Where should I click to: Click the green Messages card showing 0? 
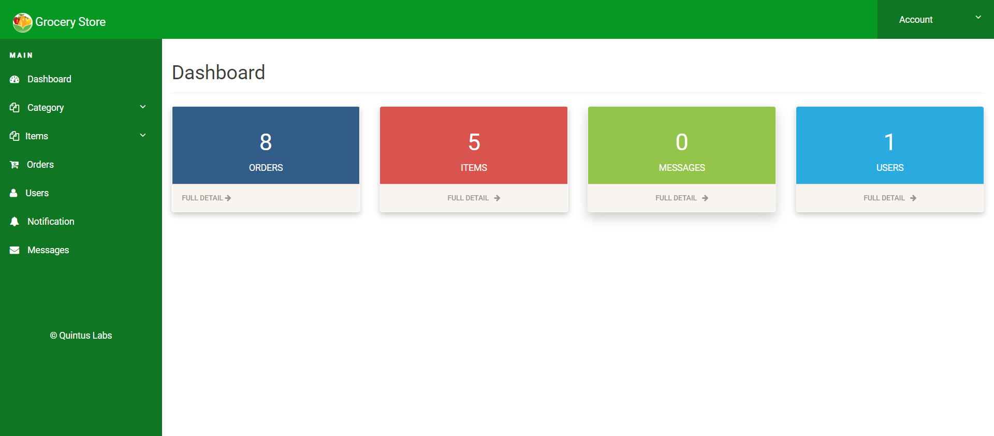[x=682, y=146]
